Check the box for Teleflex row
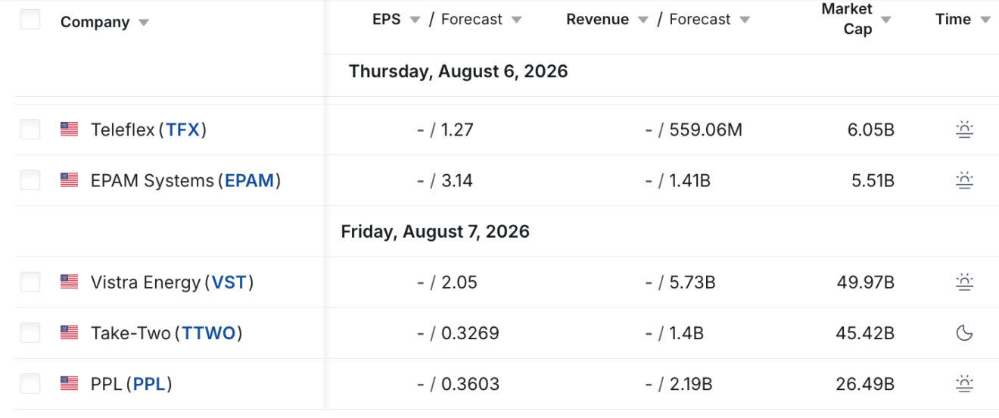Screen dimensions: 999x418 pos(30,129)
